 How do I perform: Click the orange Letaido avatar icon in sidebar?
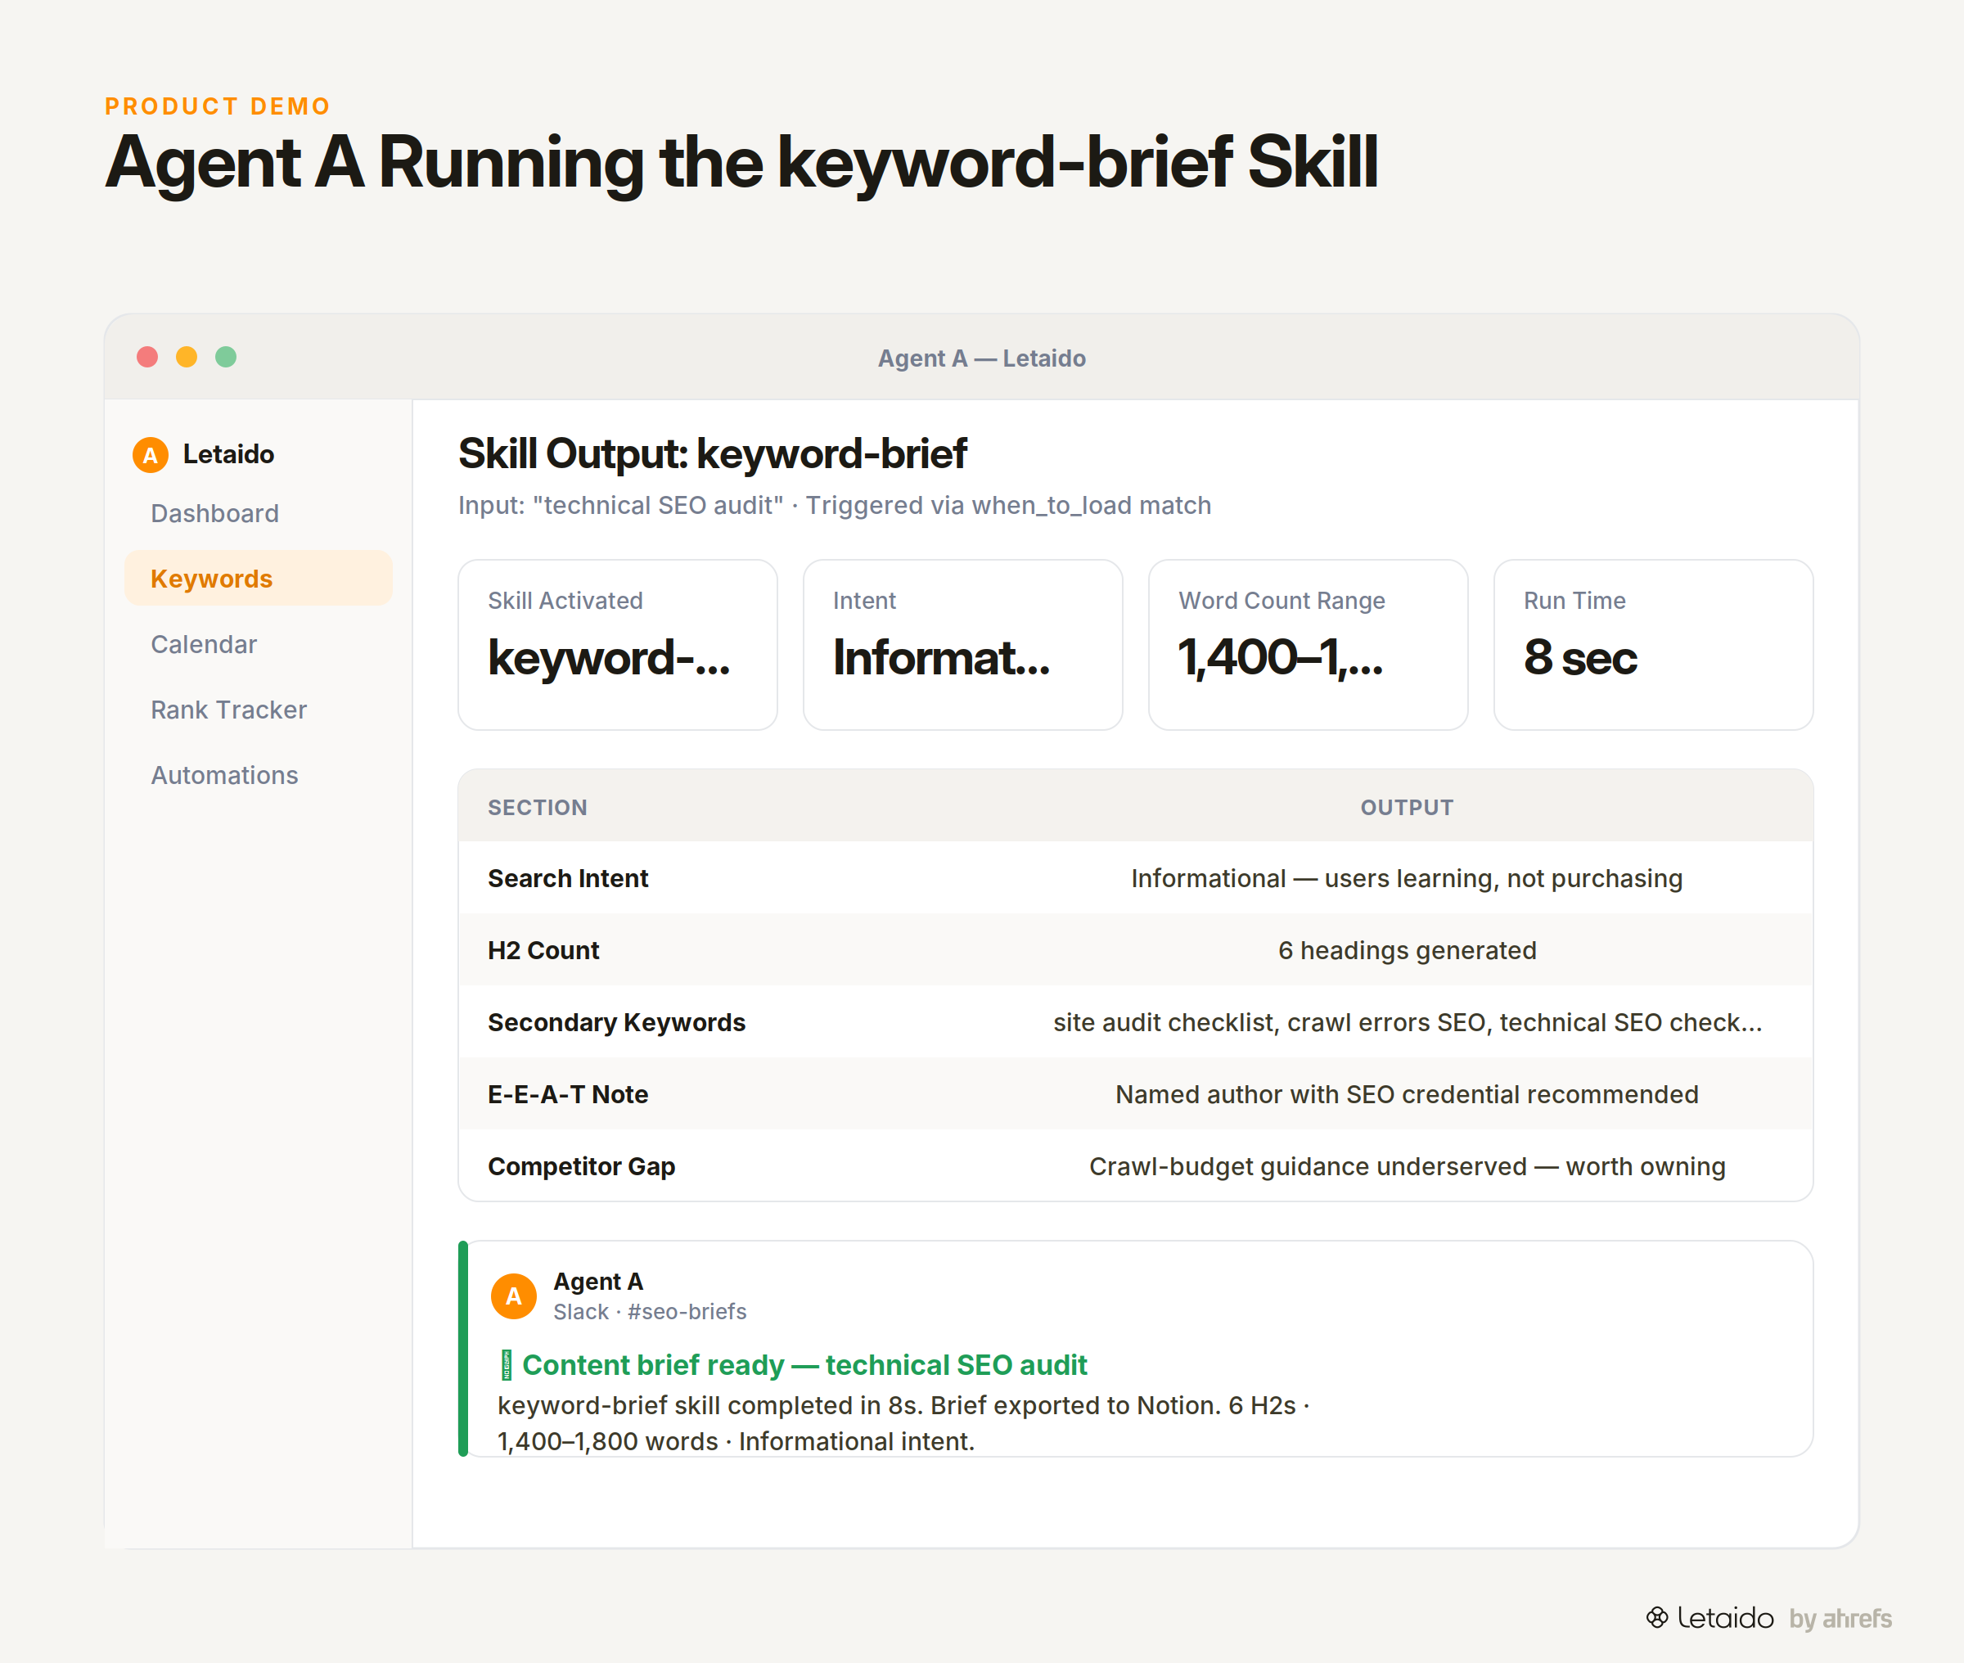[x=150, y=454]
